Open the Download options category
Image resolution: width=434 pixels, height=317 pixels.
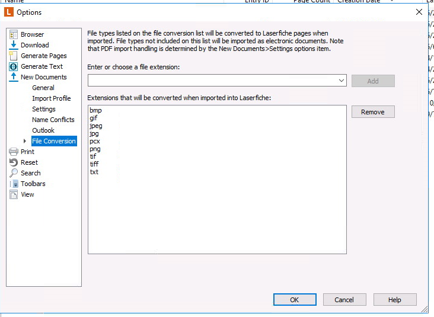(34, 45)
